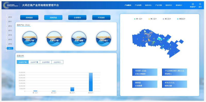Select year 2012 on the timeline

tap(10, 26)
